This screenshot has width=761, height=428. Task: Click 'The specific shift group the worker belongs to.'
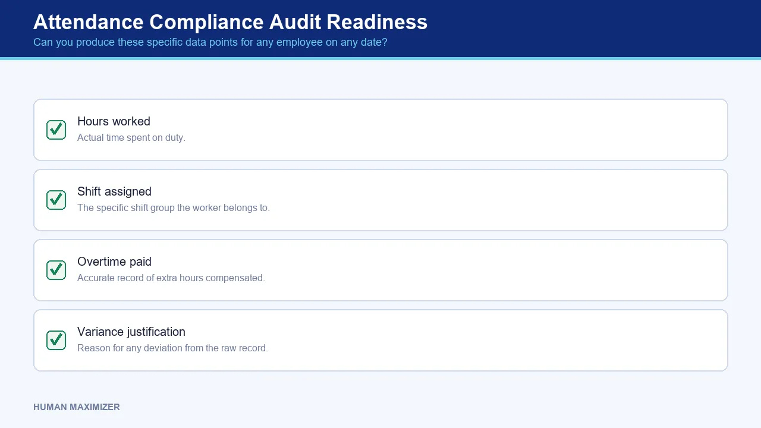point(174,207)
